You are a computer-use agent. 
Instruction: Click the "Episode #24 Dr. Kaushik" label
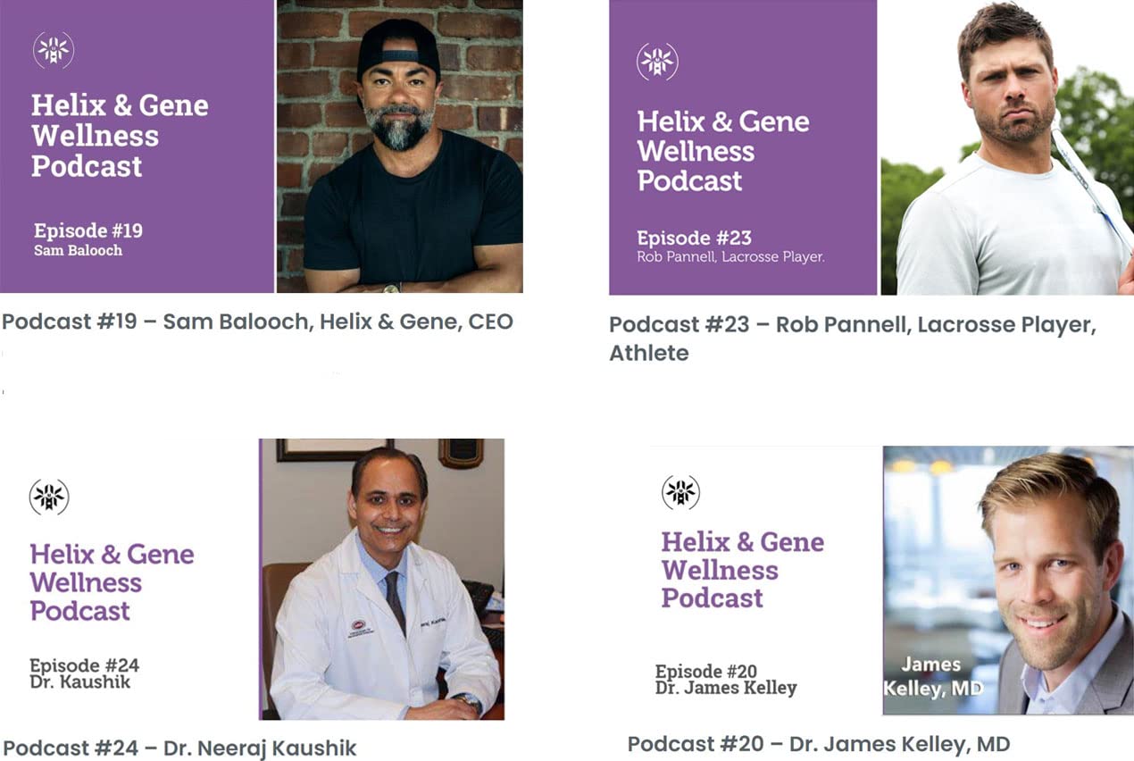[84, 673]
